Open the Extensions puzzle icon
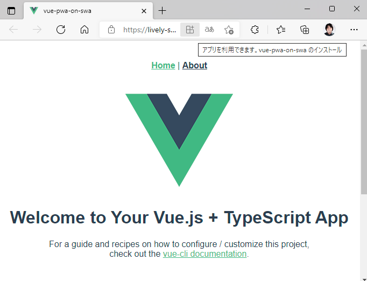 pos(255,30)
